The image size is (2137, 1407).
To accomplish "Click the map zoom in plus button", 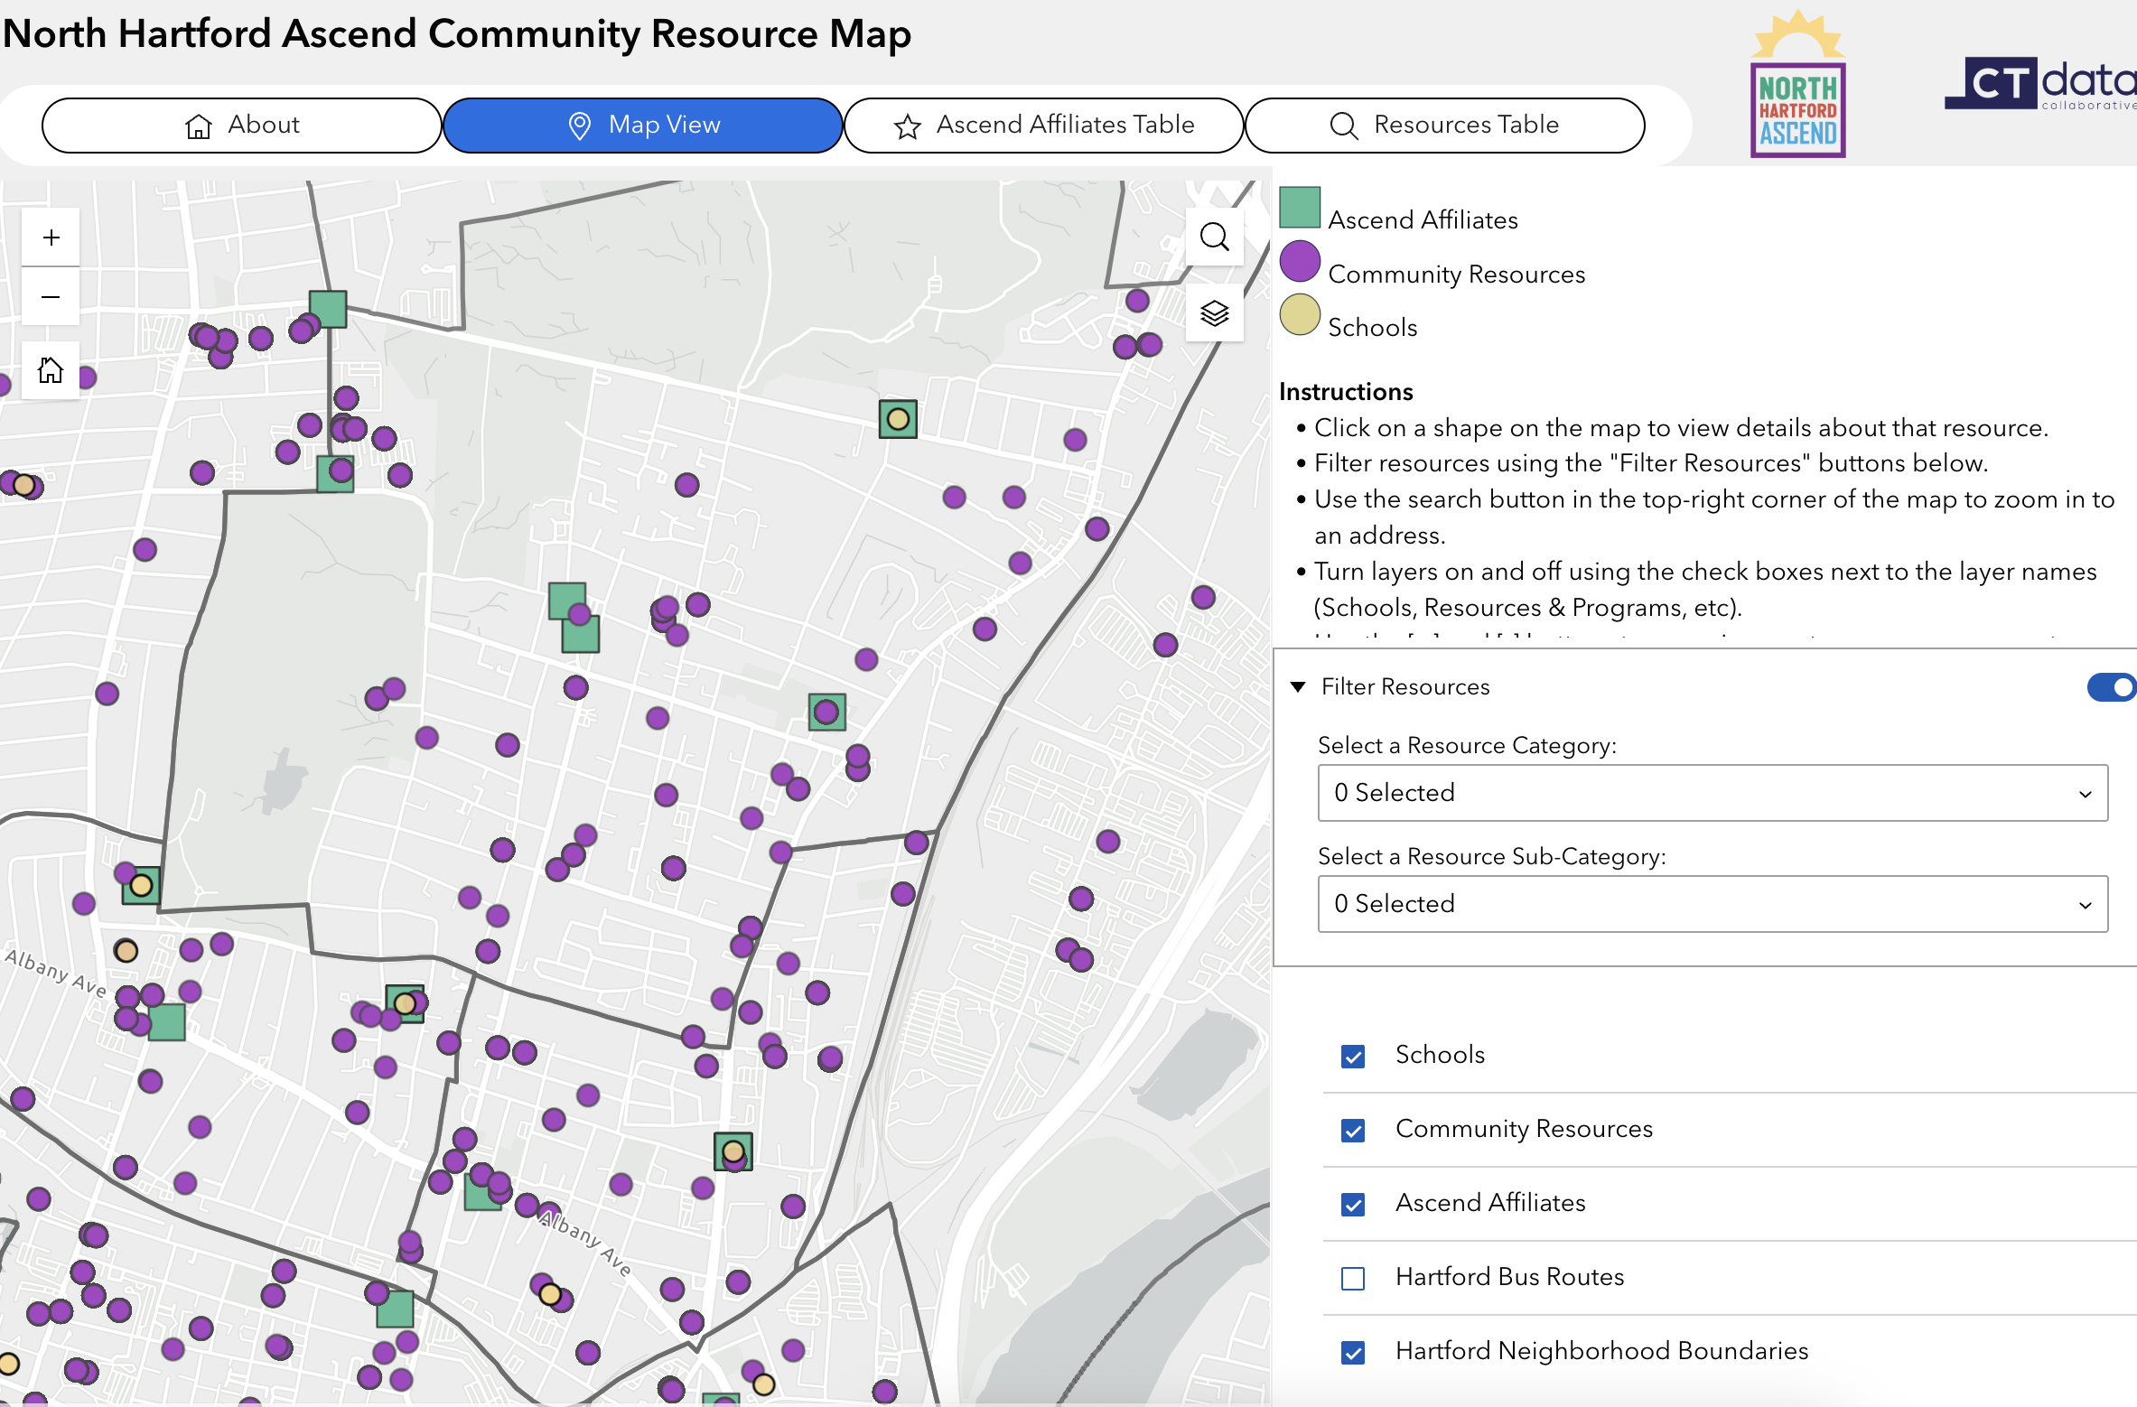I will pos(51,238).
